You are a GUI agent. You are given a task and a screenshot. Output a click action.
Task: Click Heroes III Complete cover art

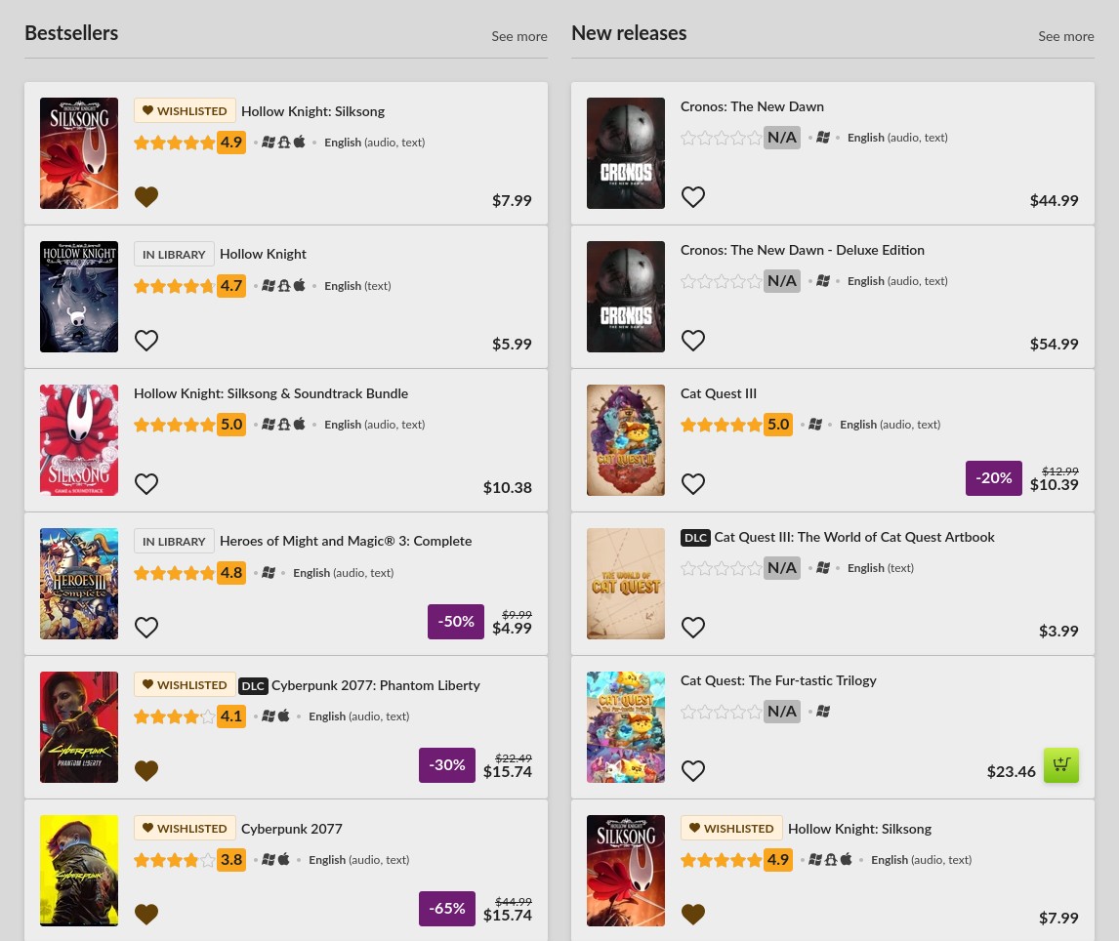tap(79, 584)
